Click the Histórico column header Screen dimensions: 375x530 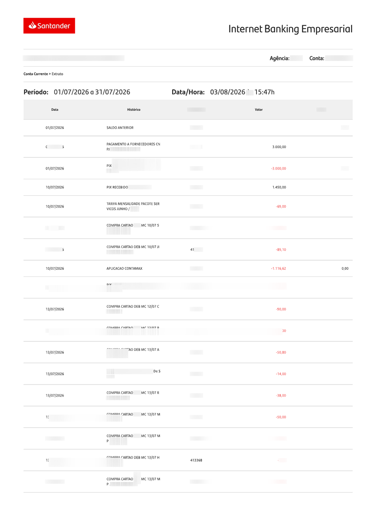click(x=134, y=110)
